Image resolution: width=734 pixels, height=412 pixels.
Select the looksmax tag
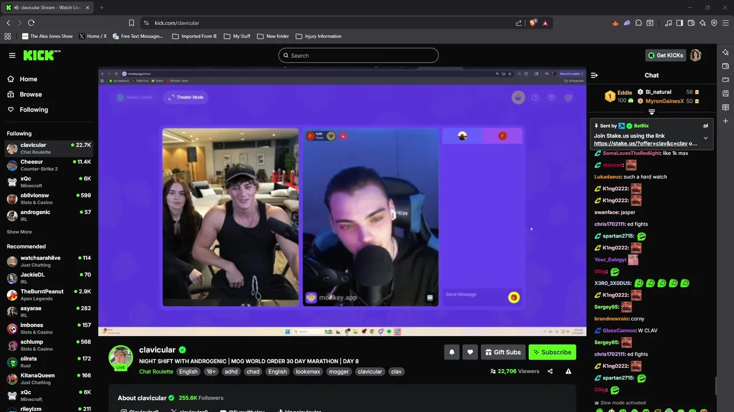(x=308, y=371)
